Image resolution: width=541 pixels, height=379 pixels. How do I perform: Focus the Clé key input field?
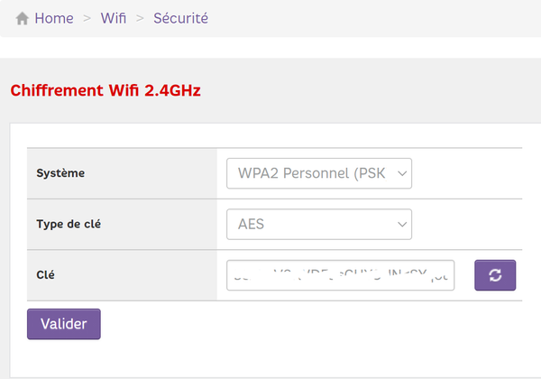(x=340, y=275)
